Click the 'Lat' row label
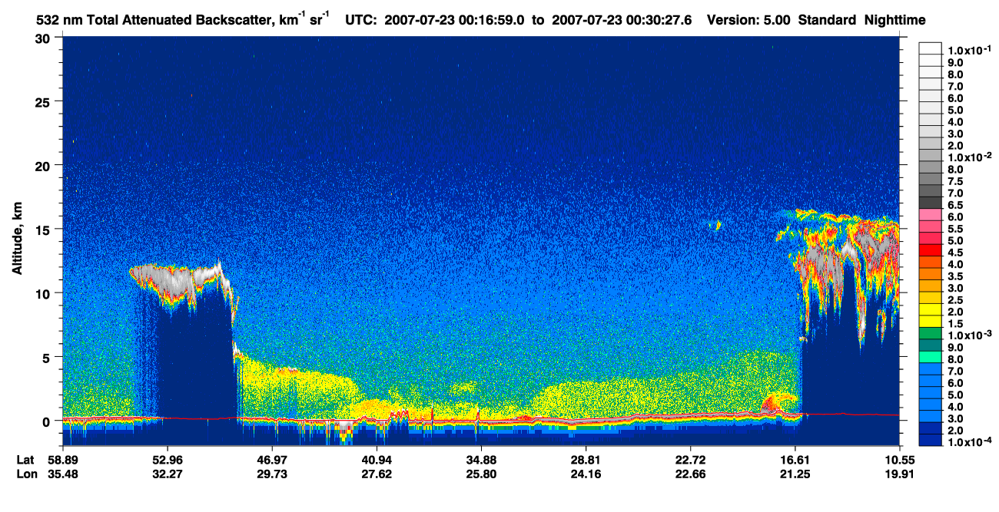The image size is (999, 512). pyautogui.click(x=27, y=460)
